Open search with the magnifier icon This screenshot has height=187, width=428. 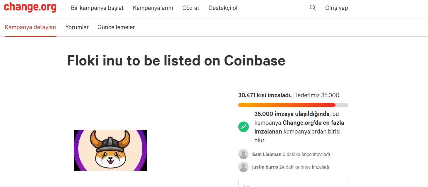313,8
